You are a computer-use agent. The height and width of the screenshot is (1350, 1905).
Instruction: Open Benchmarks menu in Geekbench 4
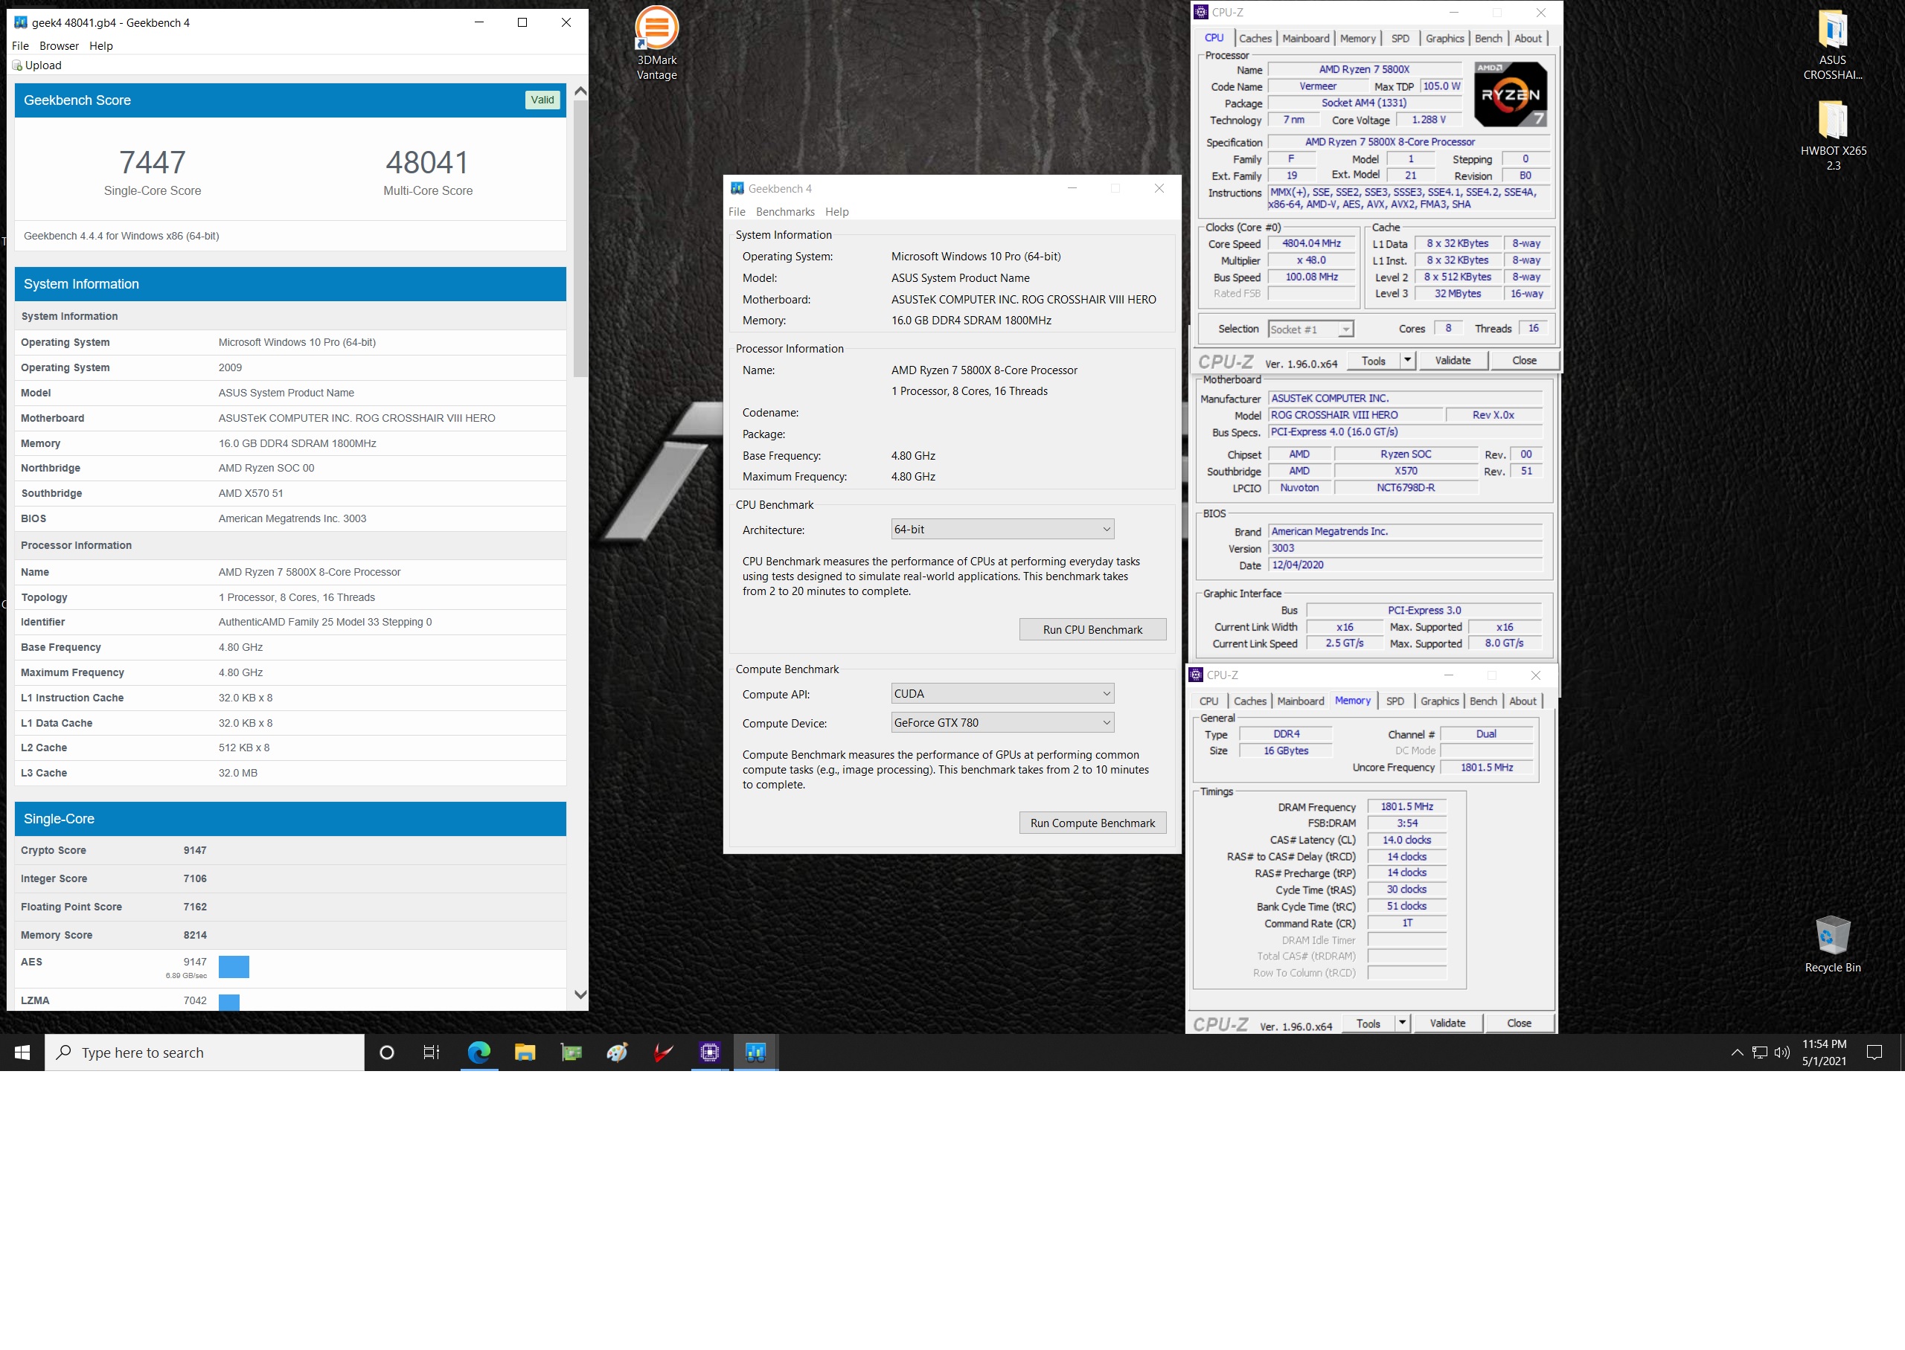point(785,212)
